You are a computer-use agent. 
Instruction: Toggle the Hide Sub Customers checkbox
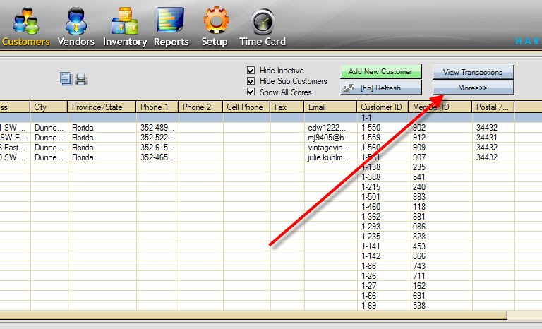click(251, 81)
